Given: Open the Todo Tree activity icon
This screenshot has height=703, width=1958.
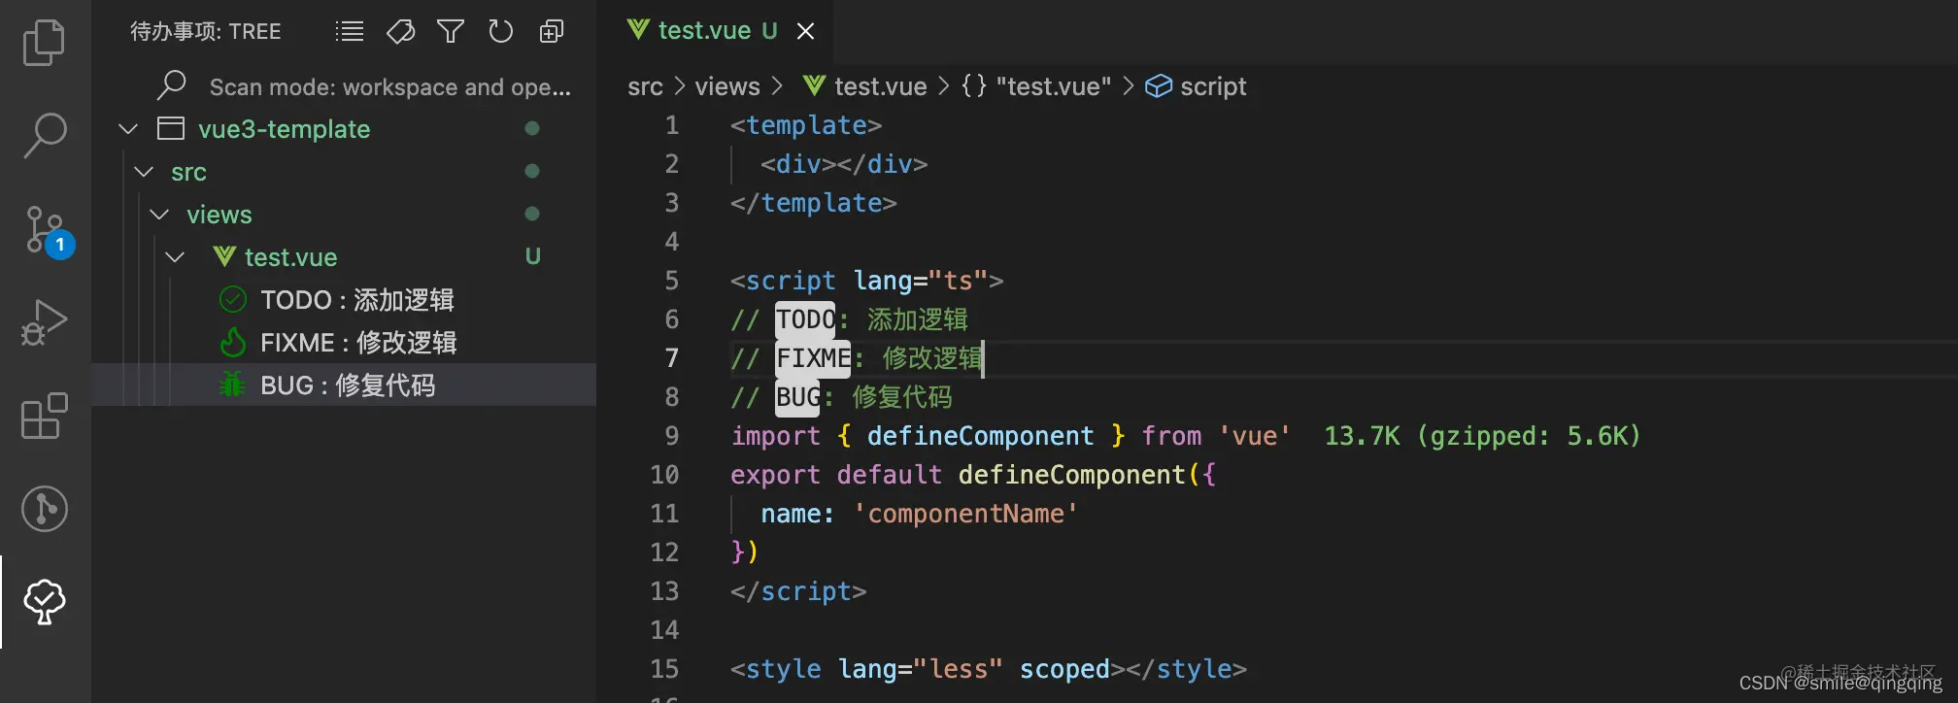Looking at the screenshot, I should click(x=45, y=602).
